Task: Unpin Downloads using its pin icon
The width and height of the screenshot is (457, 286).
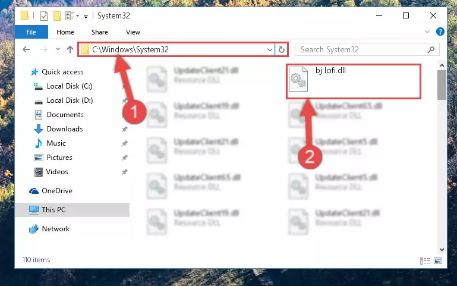Action: pos(124,129)
